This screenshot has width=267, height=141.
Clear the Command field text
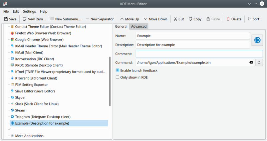point(251,62)
